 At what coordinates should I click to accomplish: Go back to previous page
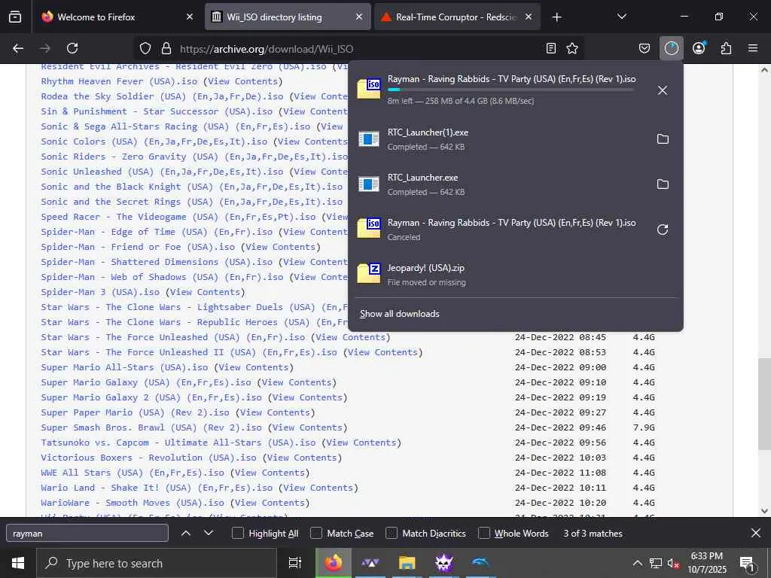(x=18, y=48)
